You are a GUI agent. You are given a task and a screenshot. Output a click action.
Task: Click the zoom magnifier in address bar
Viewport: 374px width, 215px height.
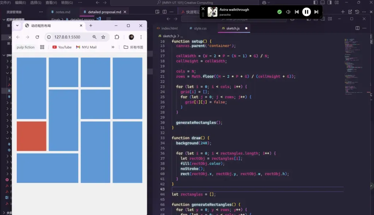[95, 37]
